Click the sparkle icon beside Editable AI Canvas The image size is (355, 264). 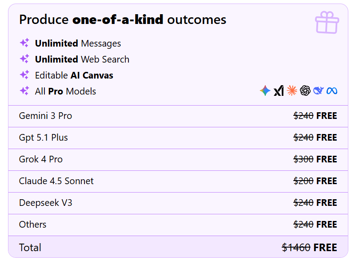point(24,75)
